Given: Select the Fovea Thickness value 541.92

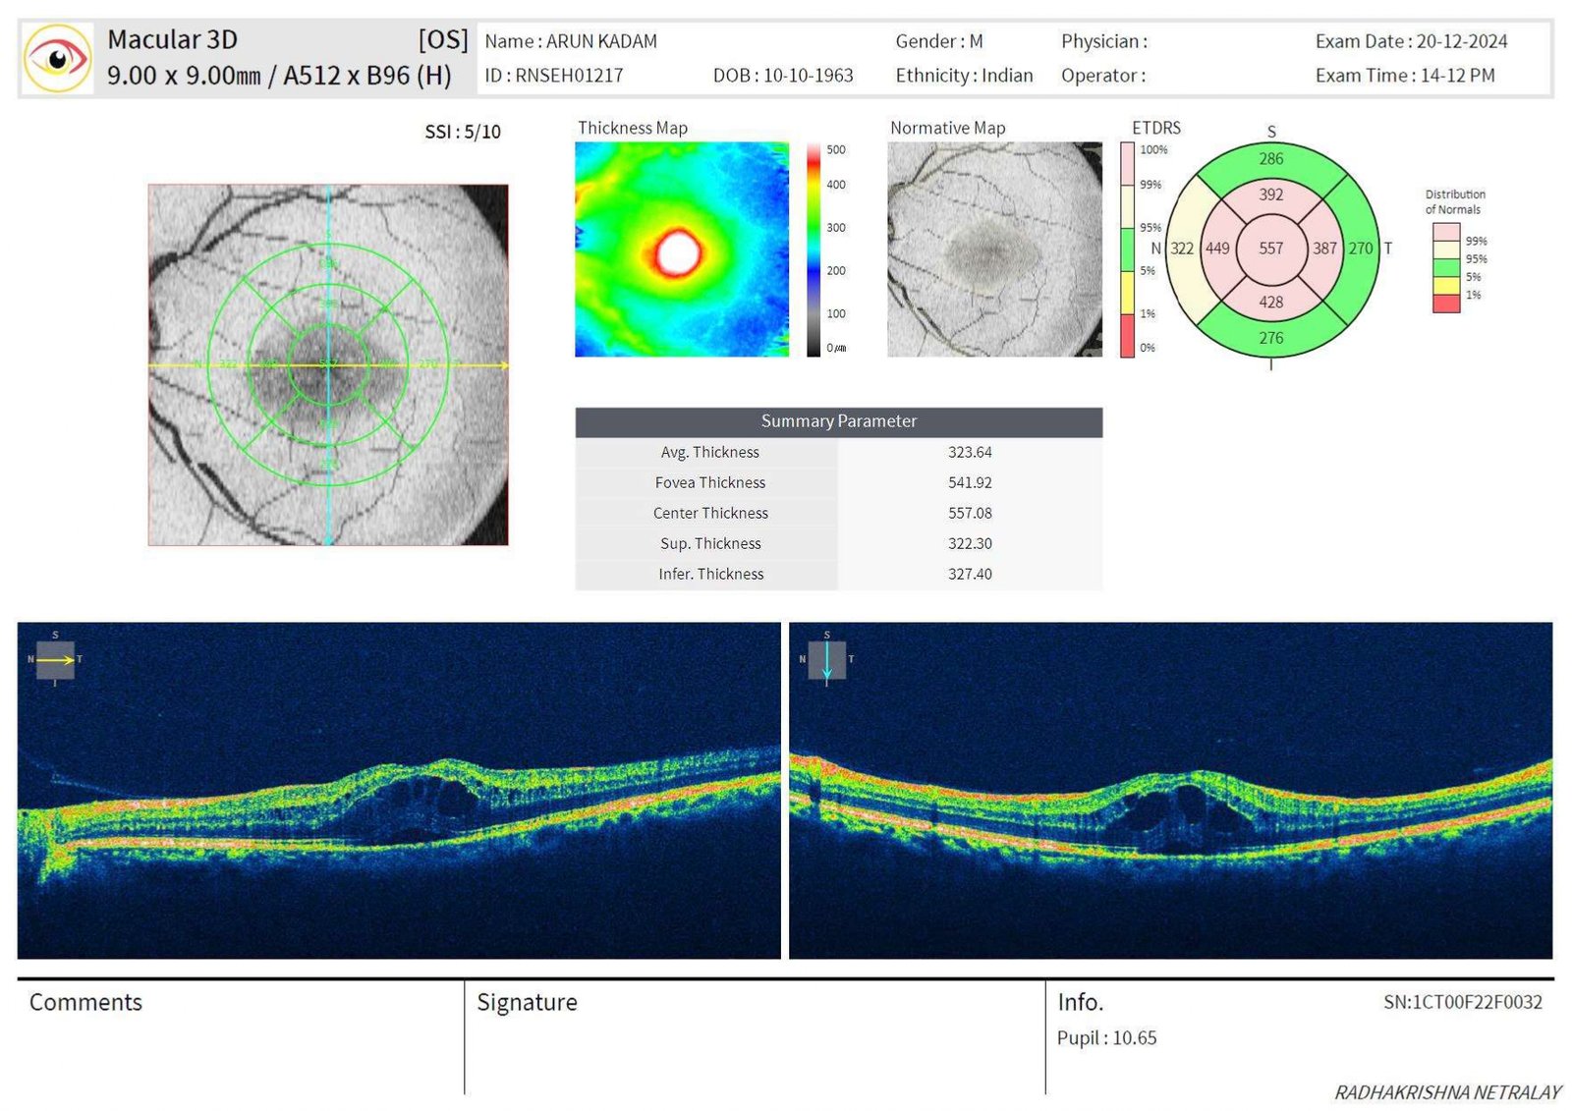Looking at the screenshot, I should (x=970, y=482).
